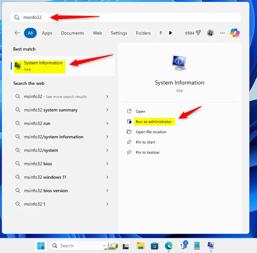The image size is (257, 253).
Task: Expand msinfo32 See more search results chevron
Action: [107, 96]
